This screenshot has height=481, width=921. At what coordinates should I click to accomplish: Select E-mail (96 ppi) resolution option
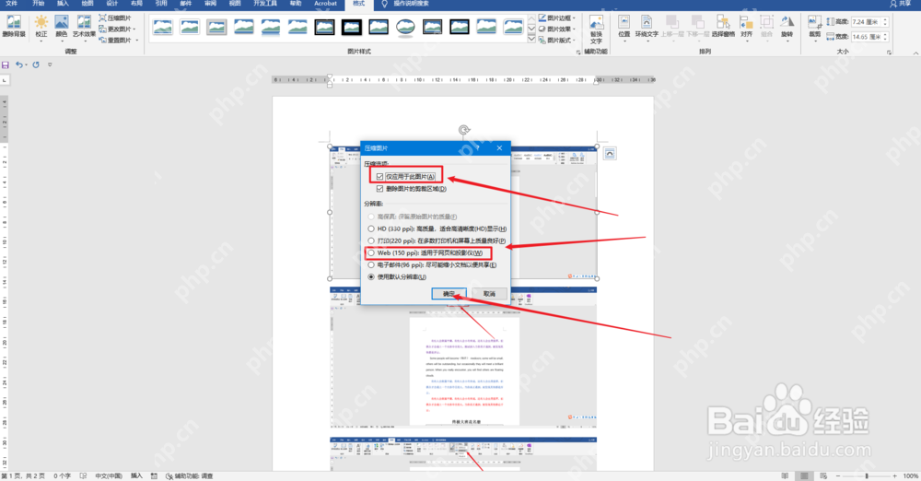[432, 265]
